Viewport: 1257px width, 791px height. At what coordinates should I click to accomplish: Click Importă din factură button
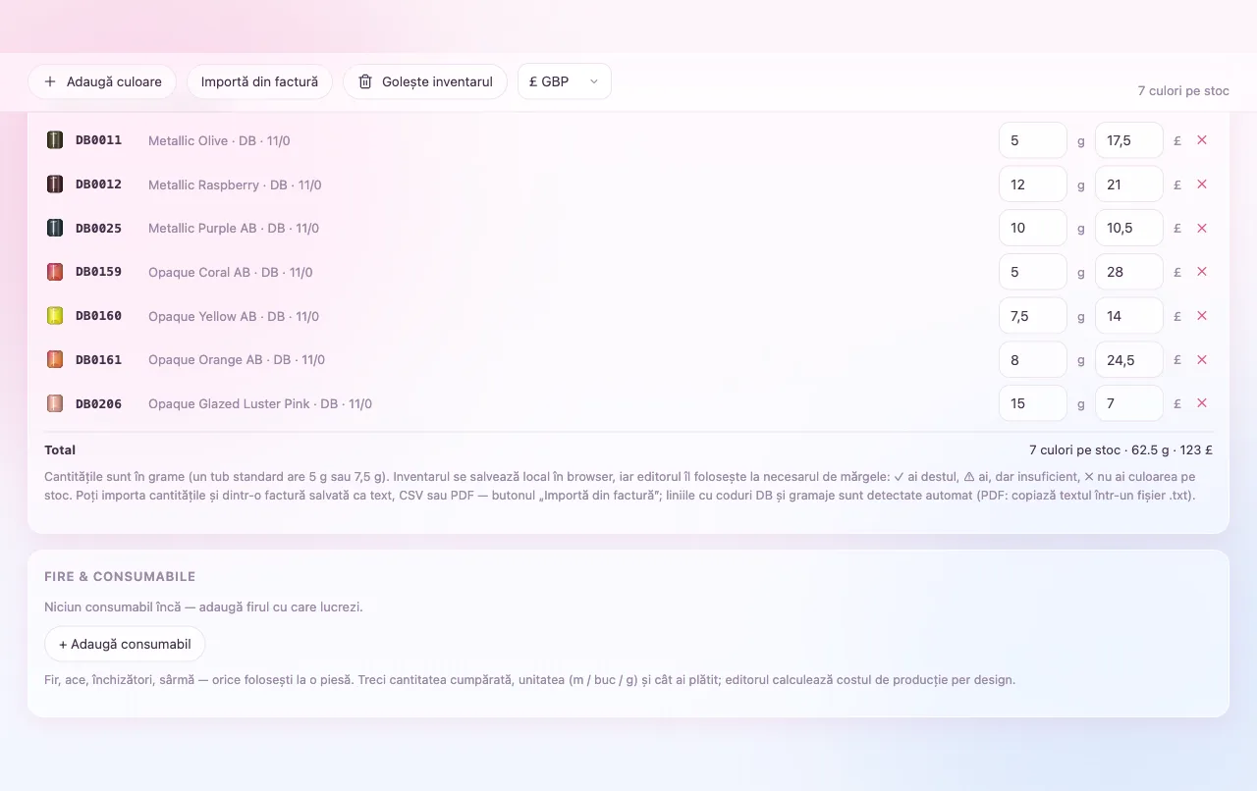tap(259, 81)
